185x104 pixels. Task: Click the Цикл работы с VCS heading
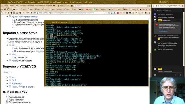(15, 92)
